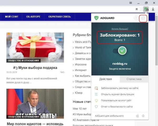Click the filtering log lines icon
Screen dimensions: 158x126
(96, 94)
